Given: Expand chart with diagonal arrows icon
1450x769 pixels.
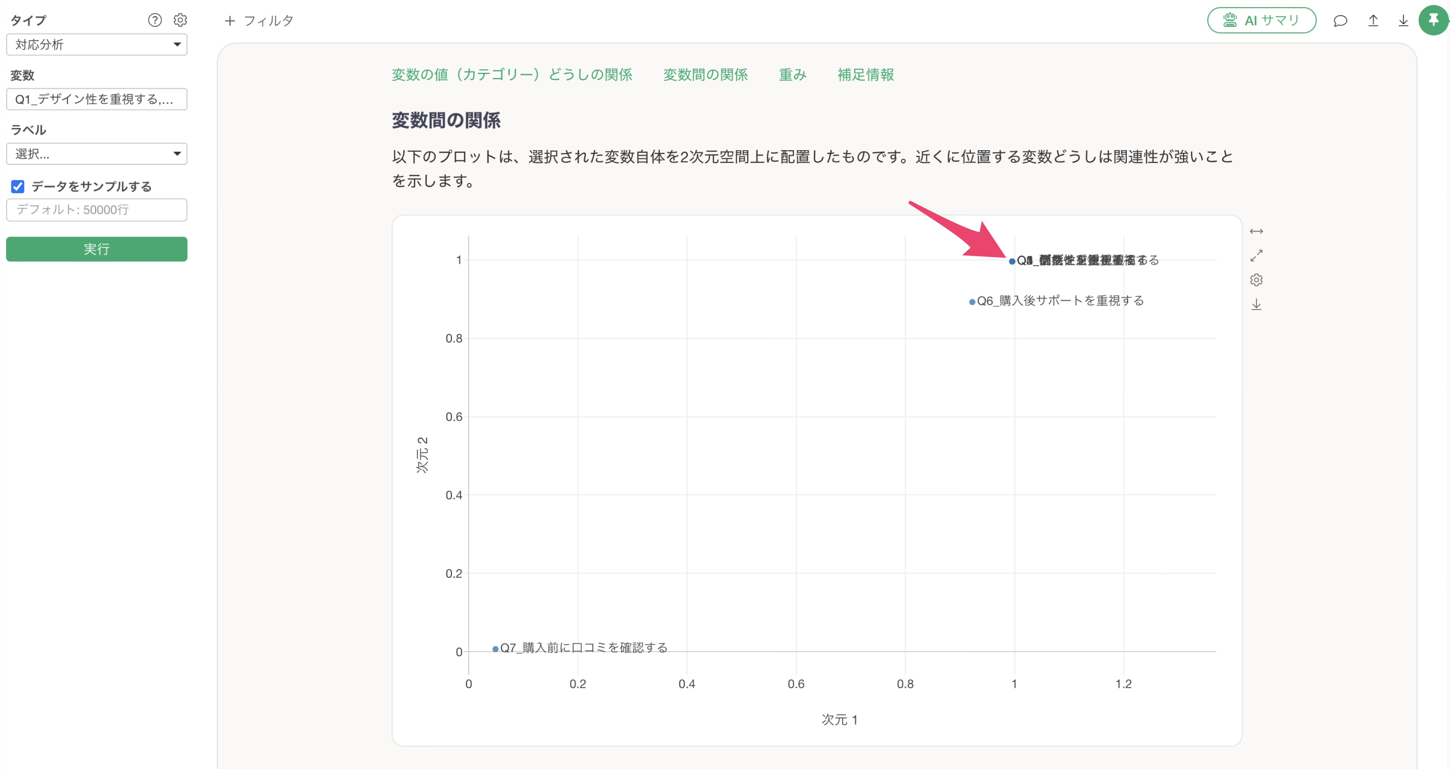Looking at the screenshot, I should [x=1256, y=255].
